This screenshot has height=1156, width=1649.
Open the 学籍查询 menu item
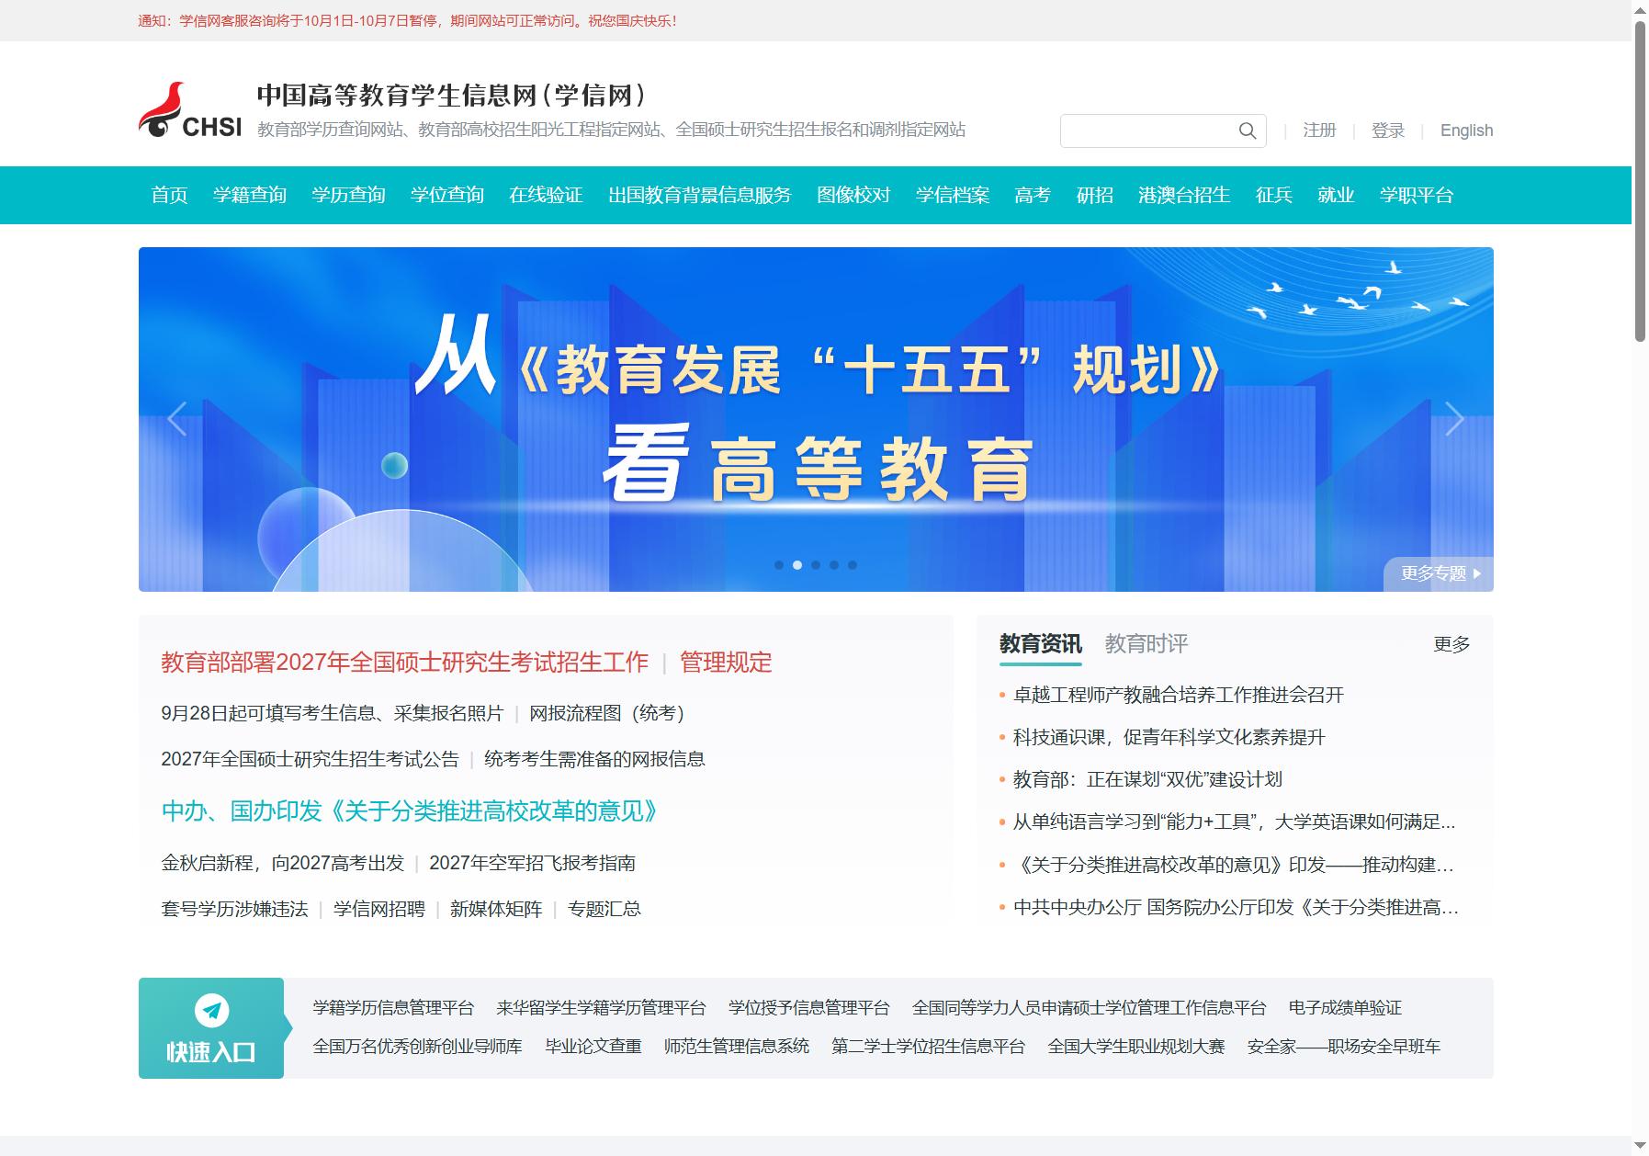point(250,195)
